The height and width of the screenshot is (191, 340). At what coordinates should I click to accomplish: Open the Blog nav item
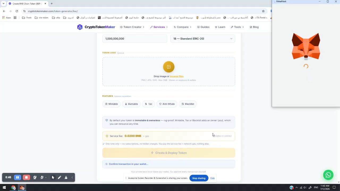(x=254, y=27)
